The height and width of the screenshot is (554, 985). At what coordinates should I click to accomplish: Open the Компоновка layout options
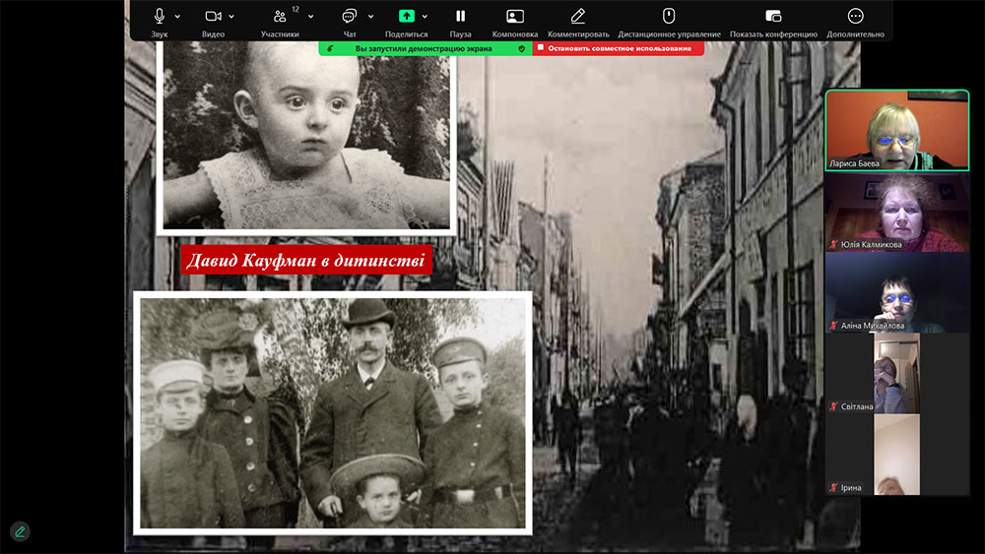[514, 17]
